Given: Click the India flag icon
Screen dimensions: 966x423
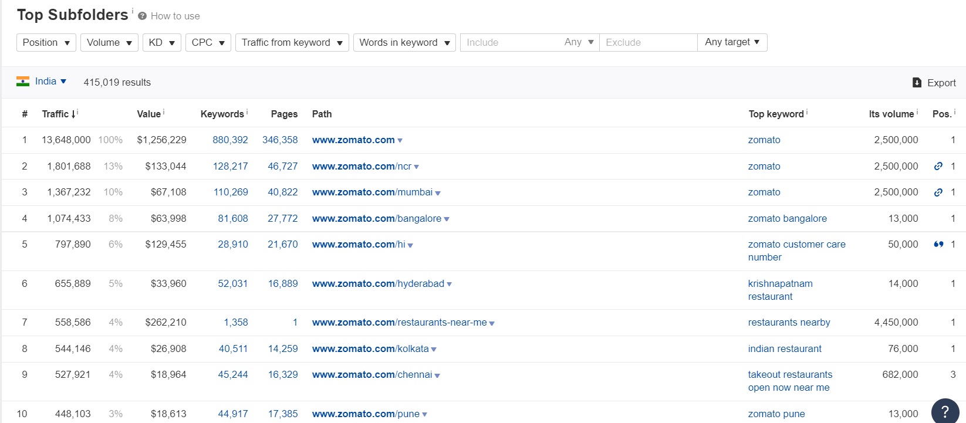Looking at the screenshot, I should (x=23, y=82).
